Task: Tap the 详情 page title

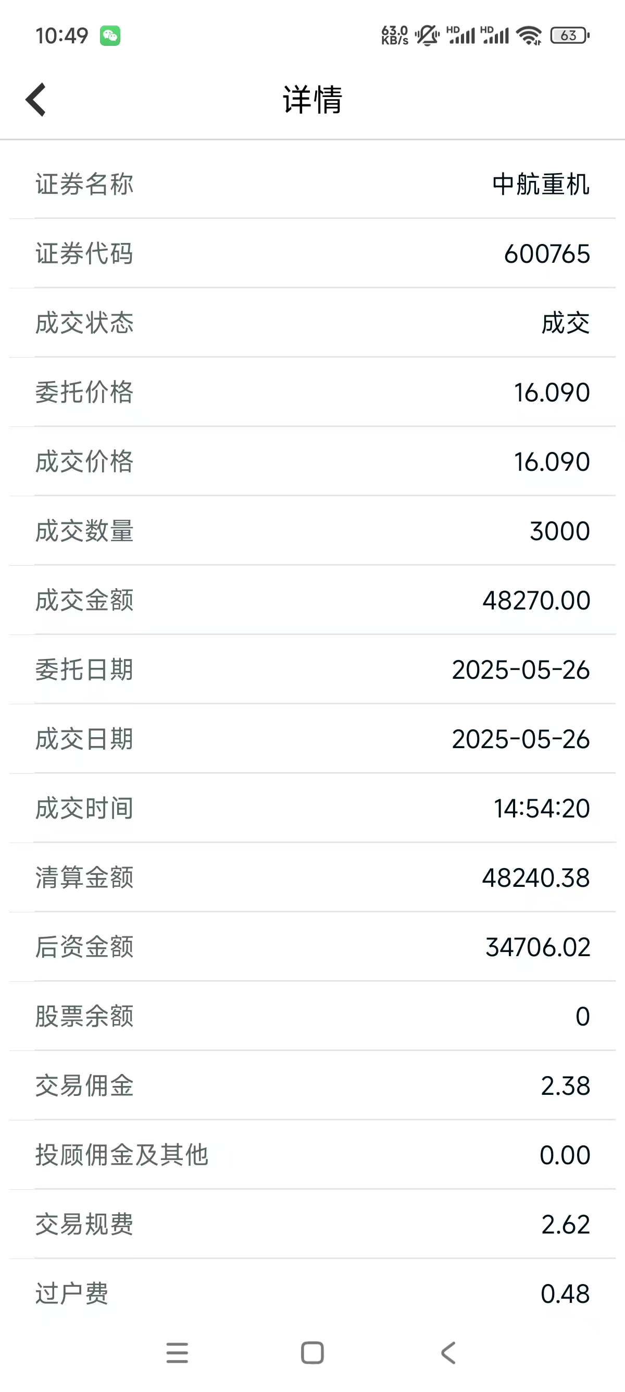Action: [x=312, y=100]
